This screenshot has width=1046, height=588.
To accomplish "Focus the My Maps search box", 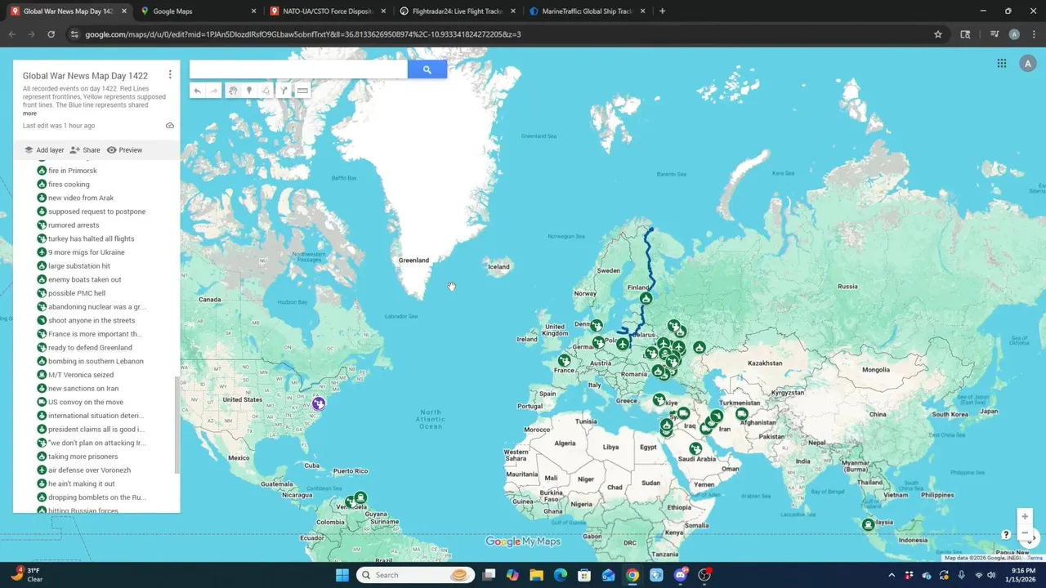I will pyautogui.click(x=298, y=69).
